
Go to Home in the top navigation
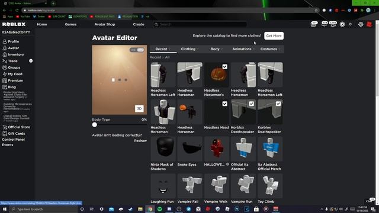click(x=42, y=24)
